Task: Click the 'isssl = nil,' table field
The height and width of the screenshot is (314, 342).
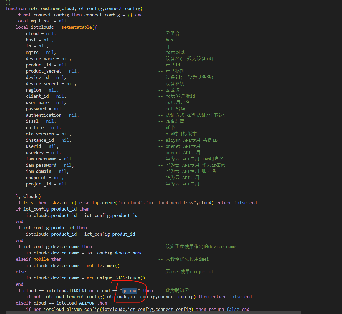Action: [41, 121]
